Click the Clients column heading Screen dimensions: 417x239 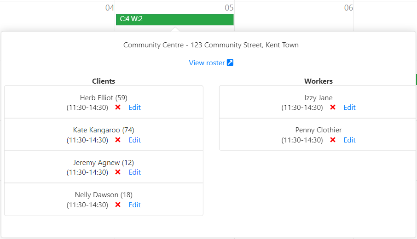(104, 81)
